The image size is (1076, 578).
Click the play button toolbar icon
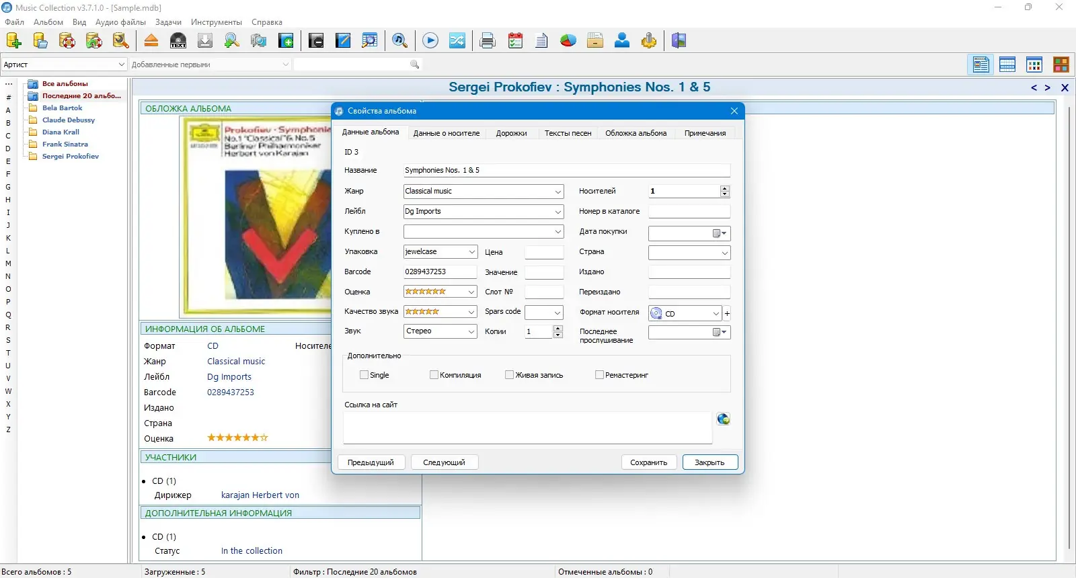430,41
